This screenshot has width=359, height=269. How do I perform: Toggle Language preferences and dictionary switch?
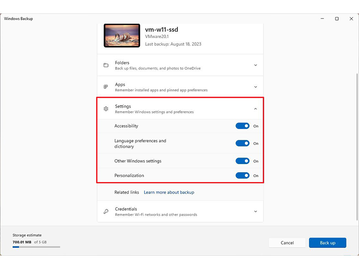(x=242, y=143)
